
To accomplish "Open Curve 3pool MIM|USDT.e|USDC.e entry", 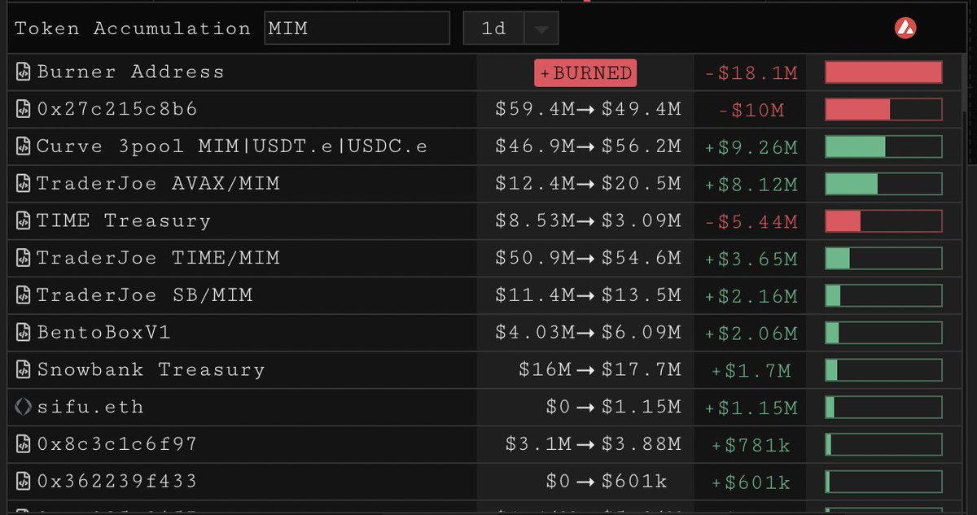I will pyautogui.click(x=232, y=146).
